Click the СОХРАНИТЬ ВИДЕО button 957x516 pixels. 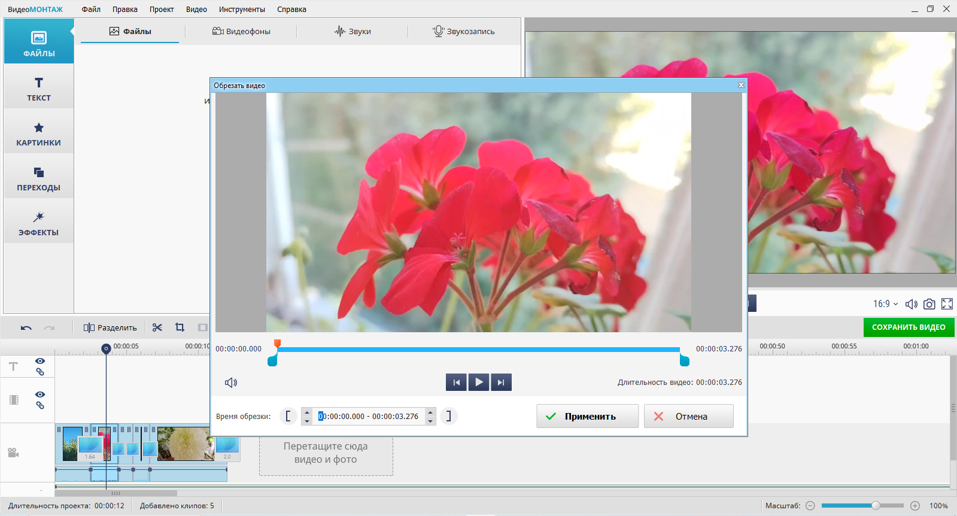coord(909,327)
